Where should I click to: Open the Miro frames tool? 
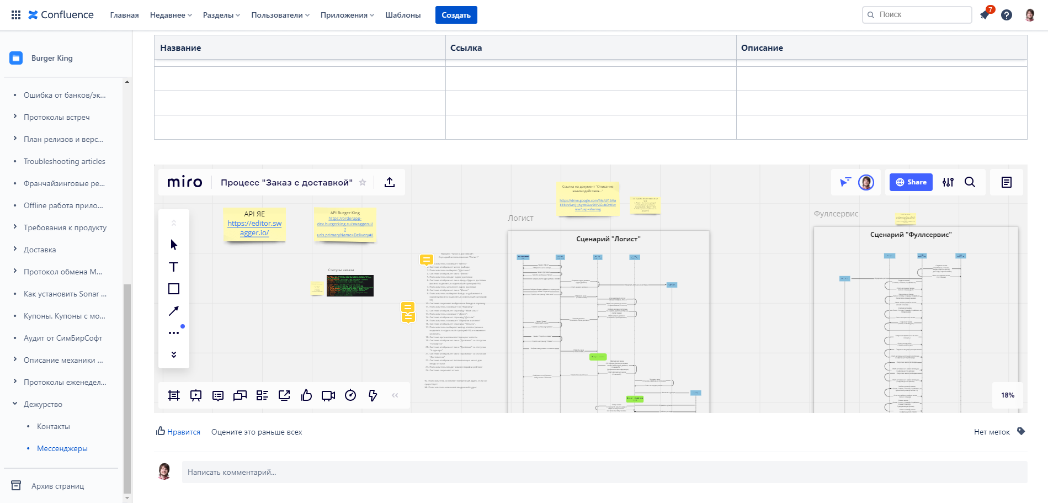(x=174, y=395)
